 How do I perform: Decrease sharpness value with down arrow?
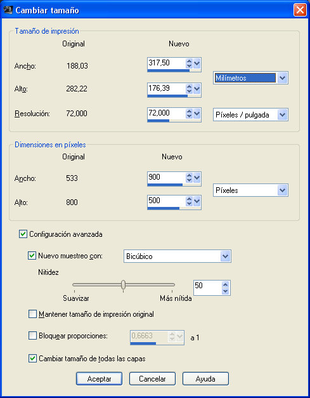pos(225,291)
